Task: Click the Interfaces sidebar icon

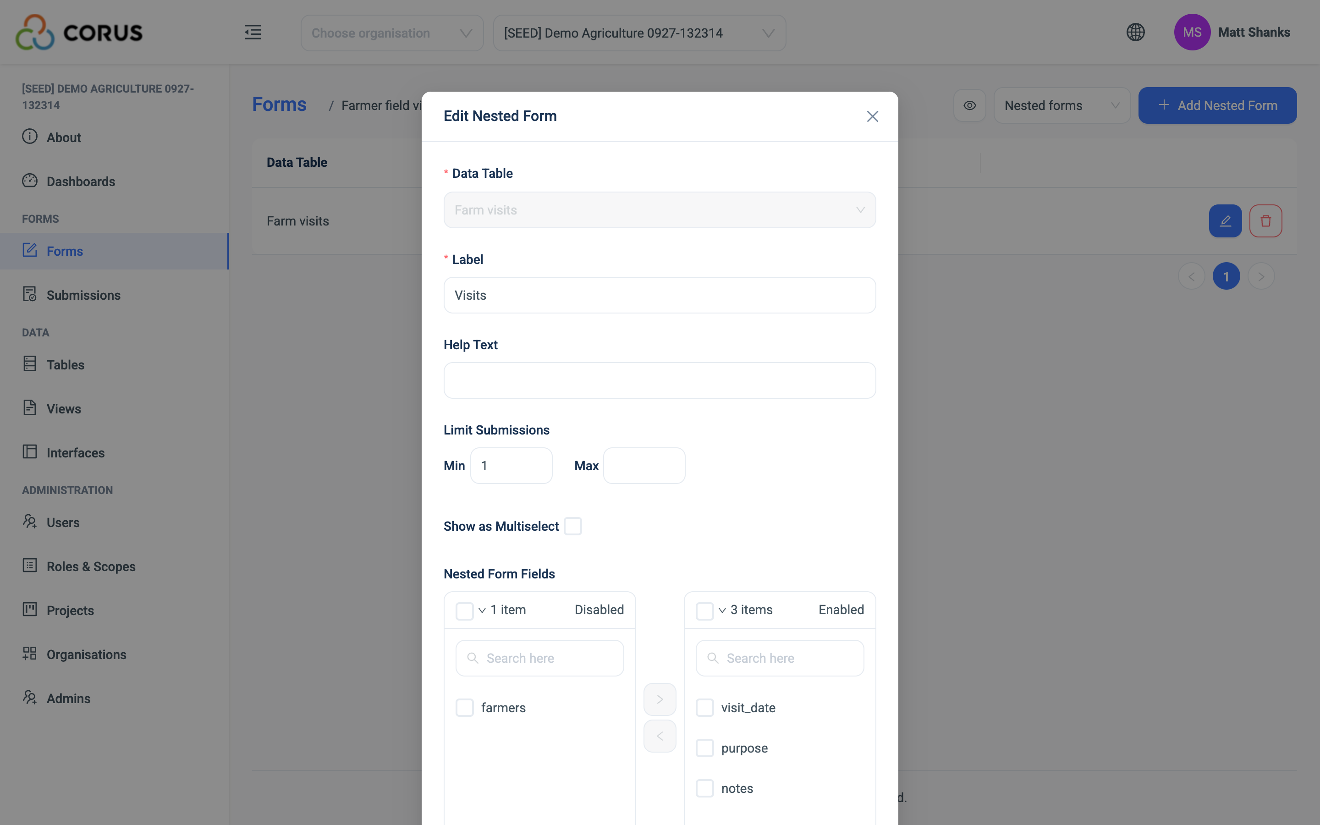Action: pos(29,452)
